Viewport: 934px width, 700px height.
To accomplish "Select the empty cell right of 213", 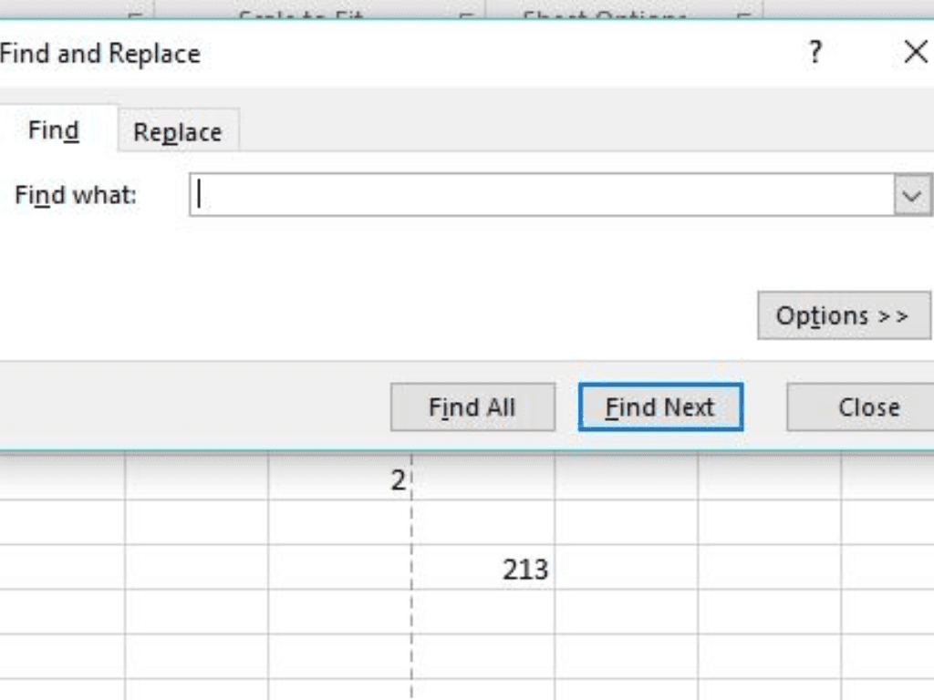I will [x=626, y=569].
